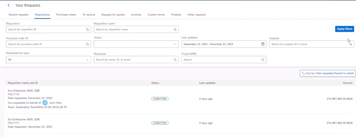Click the Requisition name and ID column header
The width and height of the screenshot is (356, 137).
click(22, 83)
